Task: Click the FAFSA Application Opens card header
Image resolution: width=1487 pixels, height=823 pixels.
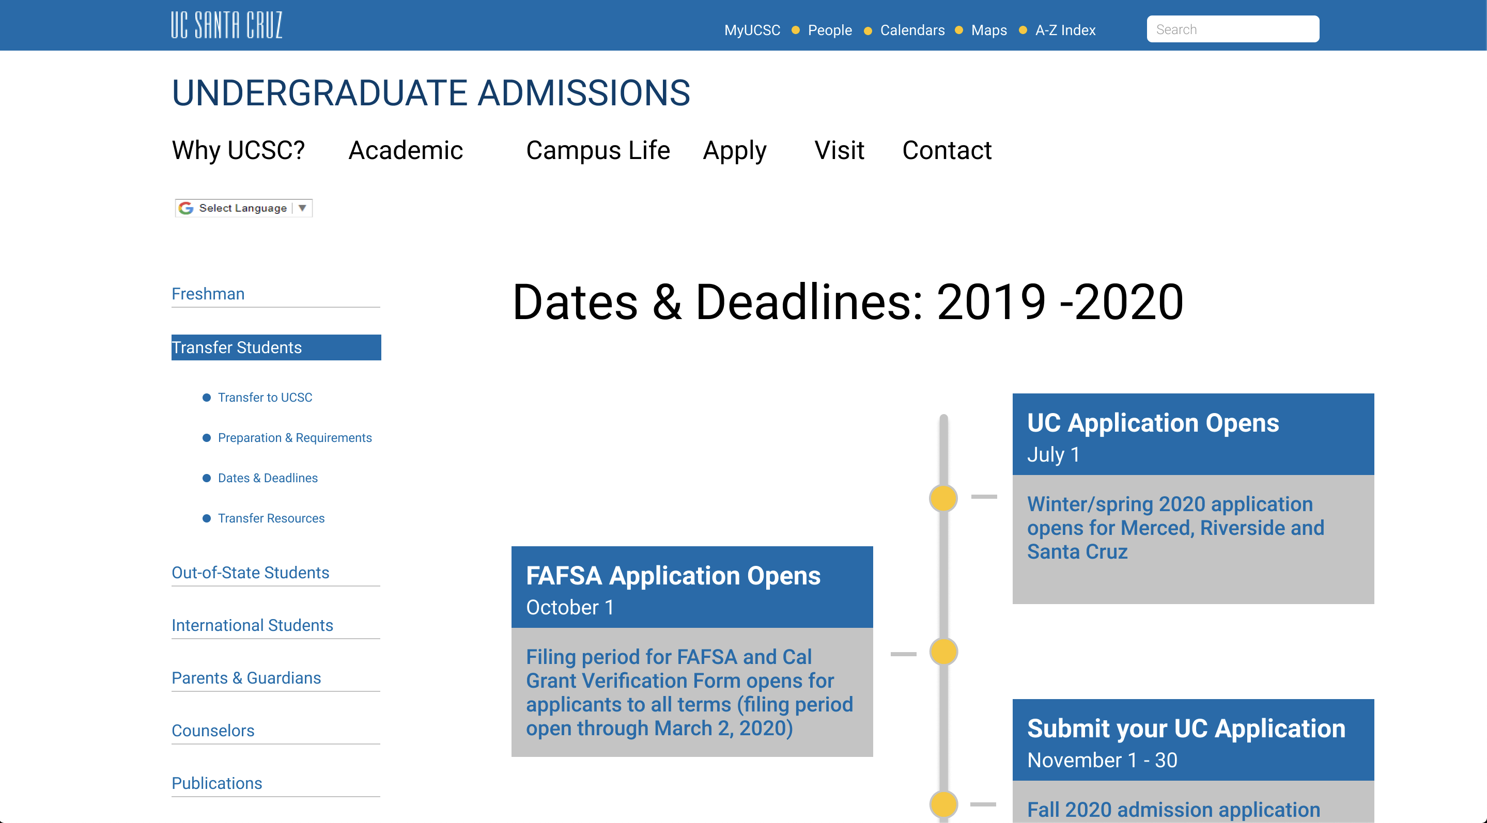Action: 692,587
